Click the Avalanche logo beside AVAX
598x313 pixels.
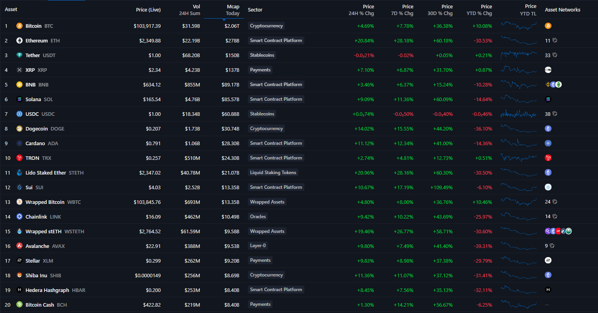[19, 246]
